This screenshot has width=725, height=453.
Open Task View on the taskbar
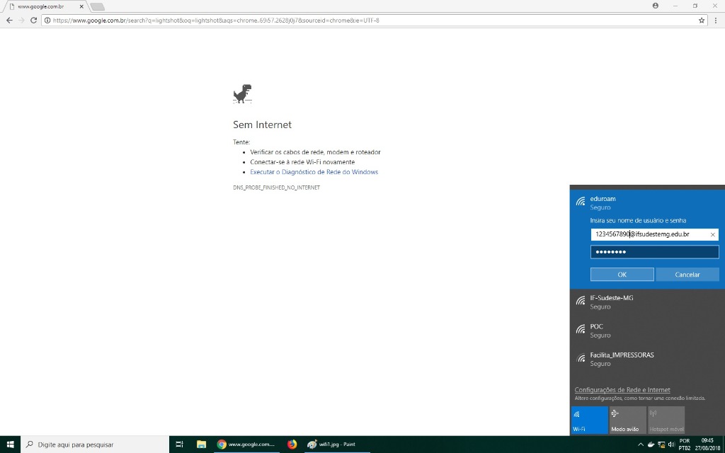pyautogui.click(x=179, y=445)
